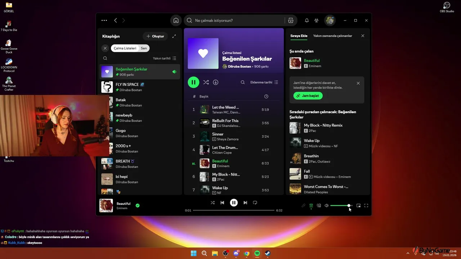Viewport: 461px width, 259px height.
Task: Open the bi hepi playlist
Action: [x=140, y=179]
